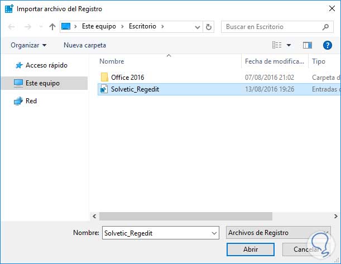The image size is (341, 264).
Task: Create a new folder with Nueva carpeta
Action: [x=84, y=45]
